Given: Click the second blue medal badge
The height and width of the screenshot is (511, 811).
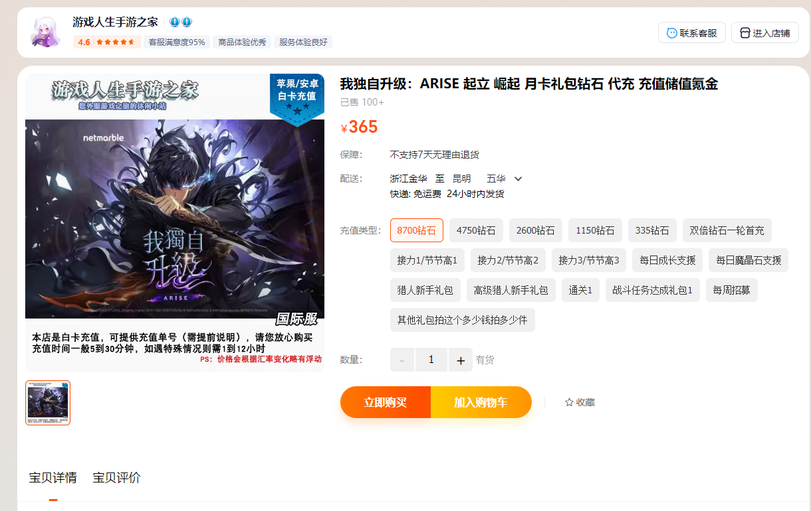Looking at the screenshot, I should tap(187, 23).
